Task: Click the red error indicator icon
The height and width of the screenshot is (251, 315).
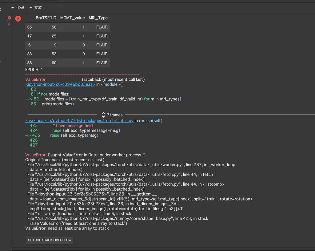Action: [9, 18]
